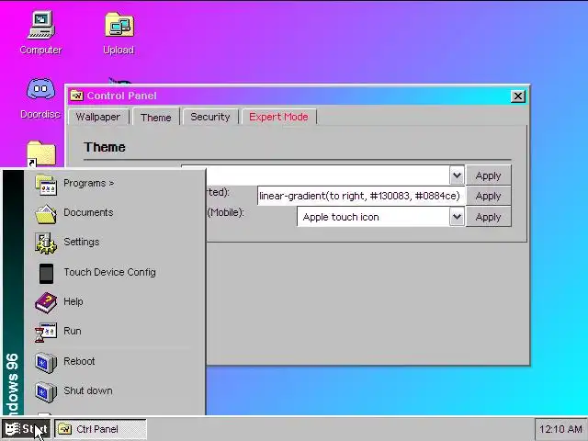This screenshot has height=441, width=588.
Task: Apply the linear-gradient setting
Action: 488,196
